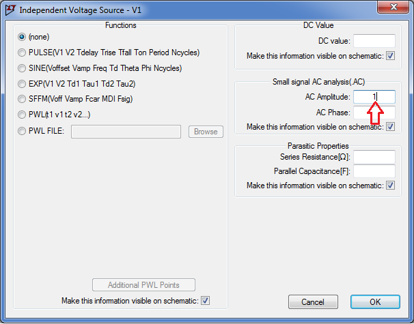Toggle Parasitic Properties visible on schematic checkbox

(391, 186)
